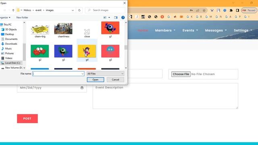
Task: Open the black 'cl' bookmark icon
Action: (143, 17)
